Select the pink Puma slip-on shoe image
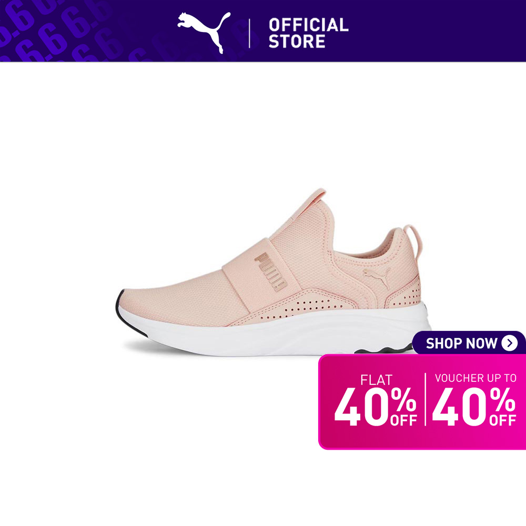This screenshot has height=526, width=526. (272, 272)
